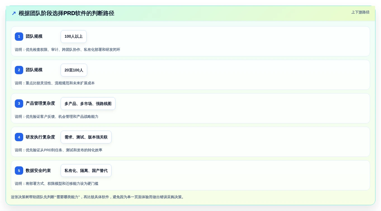Screen dimensions: 381x211
Task: Click the 研发执行复杂度 label
Action: pos(40,137)
